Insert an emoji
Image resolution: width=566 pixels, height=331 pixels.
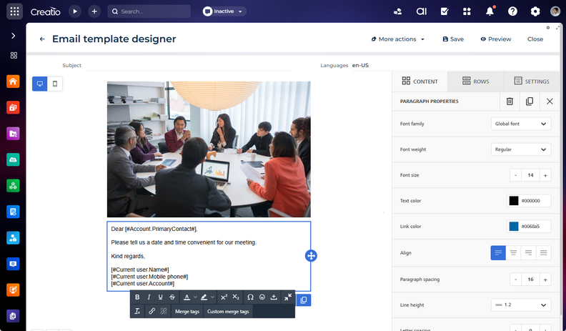(262, 297)
